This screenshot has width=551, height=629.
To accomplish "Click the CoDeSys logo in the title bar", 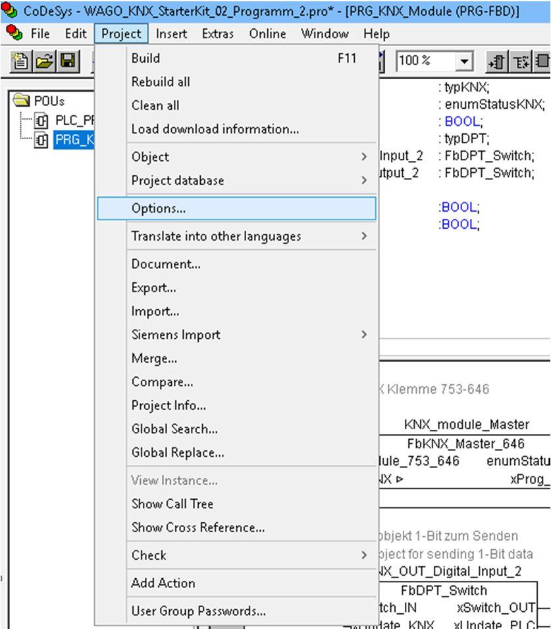I will (x=9, y=10).
